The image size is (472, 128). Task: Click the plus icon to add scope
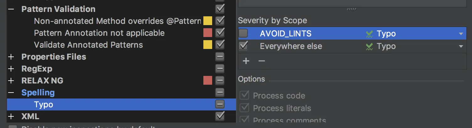coord(246,61)
